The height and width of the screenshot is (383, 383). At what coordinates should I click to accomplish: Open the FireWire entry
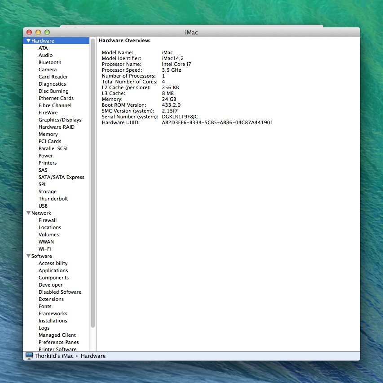point(48,113)
